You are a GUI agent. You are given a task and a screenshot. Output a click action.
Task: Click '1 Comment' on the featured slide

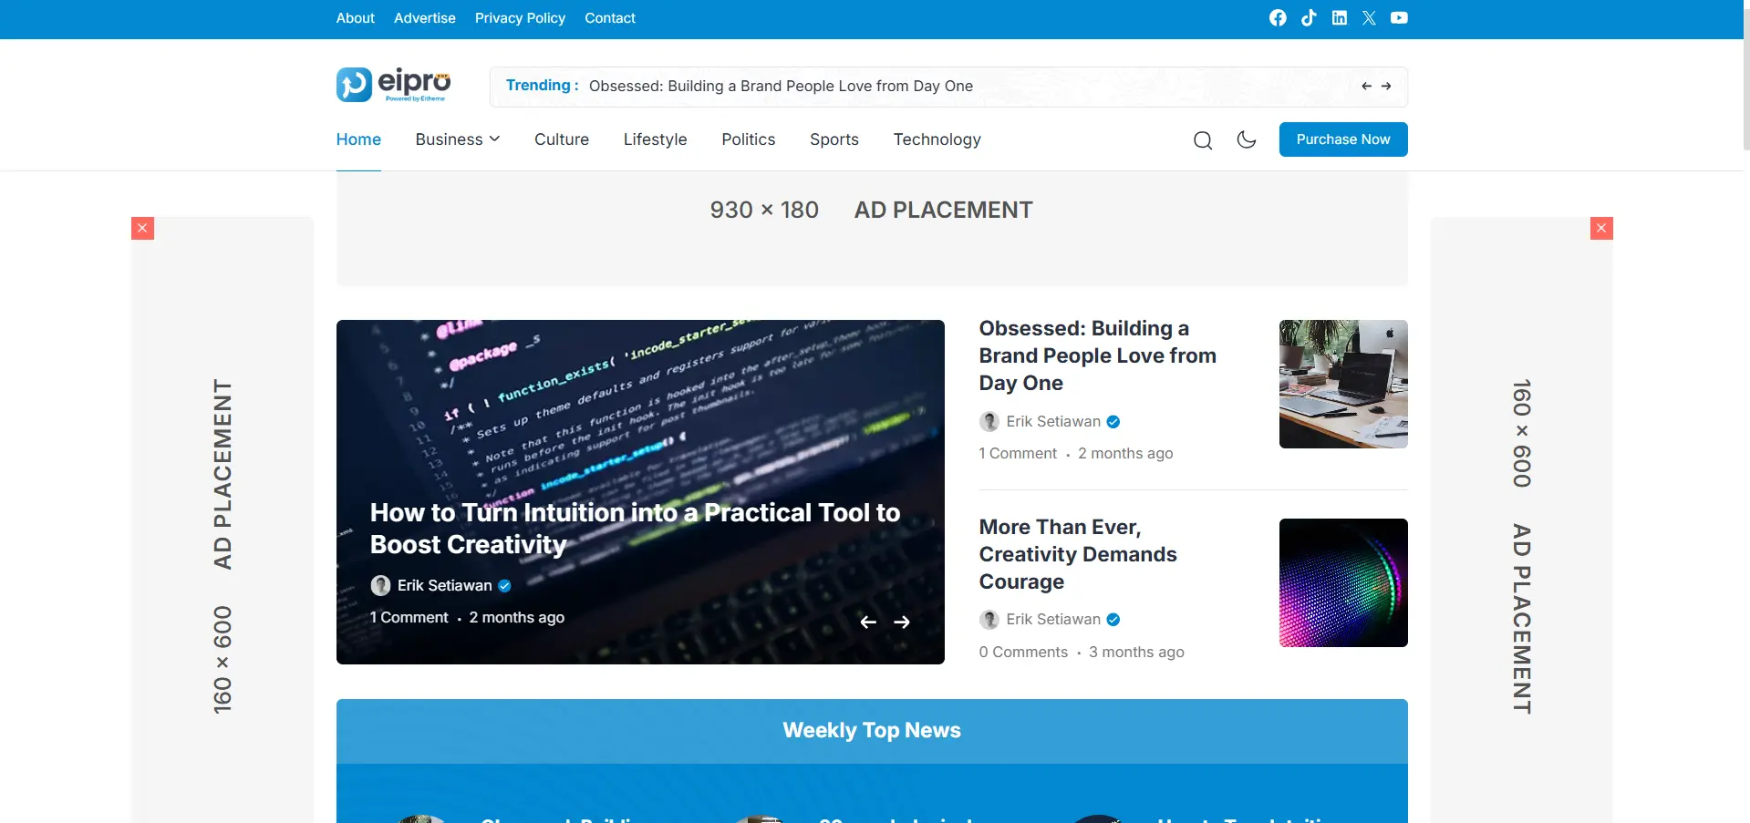pos(409,617)
